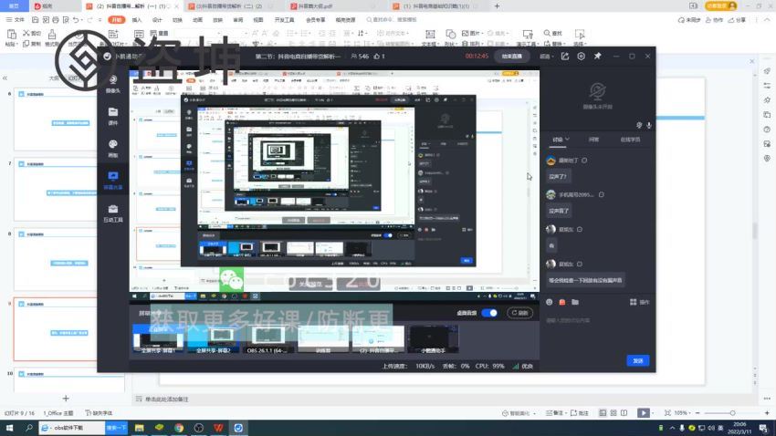This screenshot has width=776, height=436.
Task: Click the share-out icon in live window title bar
Action: [565, 57]
